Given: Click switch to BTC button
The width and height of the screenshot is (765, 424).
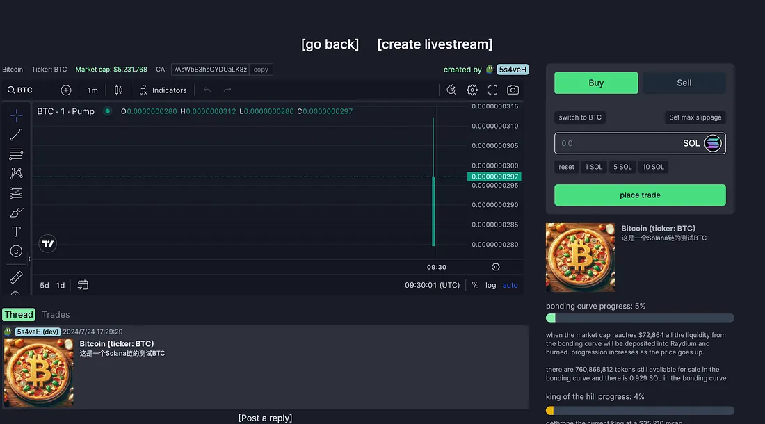Looking at the screenshot, I should (579, 117).
